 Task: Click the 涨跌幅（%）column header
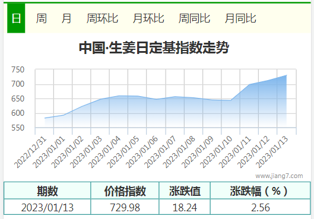pos(261,191)
